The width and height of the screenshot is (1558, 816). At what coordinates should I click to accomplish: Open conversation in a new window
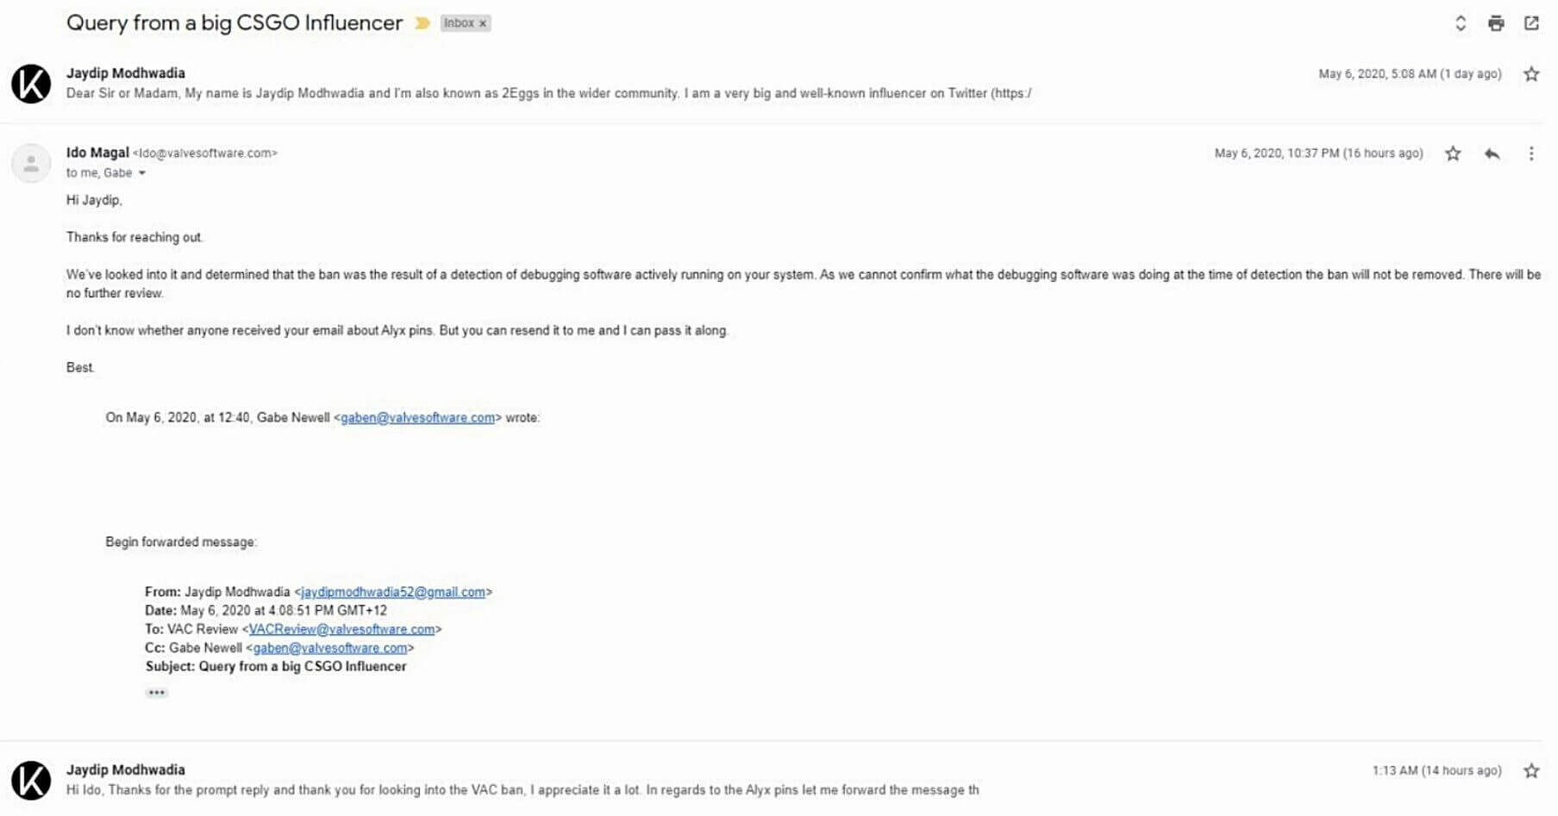click(1531, 23)
